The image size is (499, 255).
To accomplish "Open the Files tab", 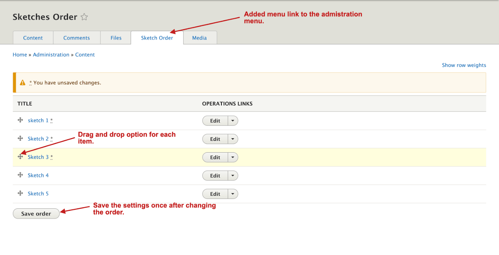I will click(x=116, y=38).
